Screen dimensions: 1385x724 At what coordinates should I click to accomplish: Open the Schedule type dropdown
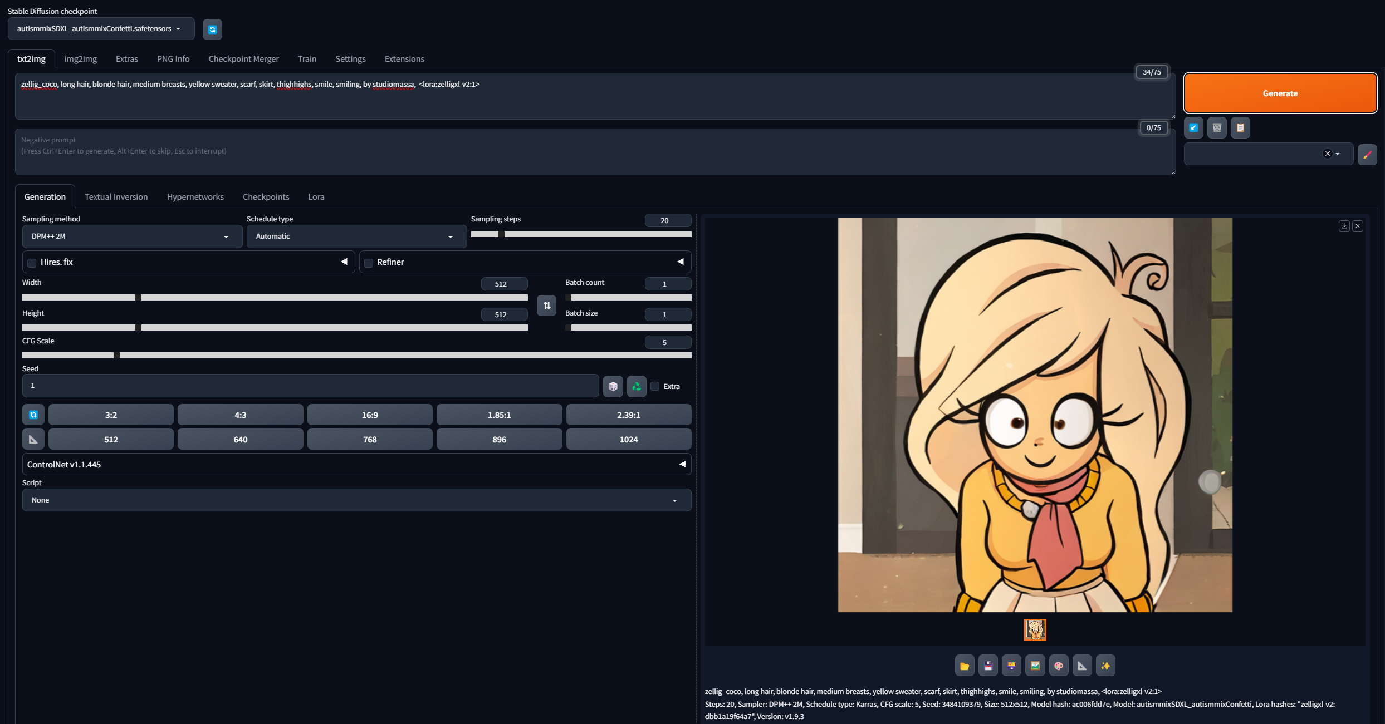[x=356, y=237]
